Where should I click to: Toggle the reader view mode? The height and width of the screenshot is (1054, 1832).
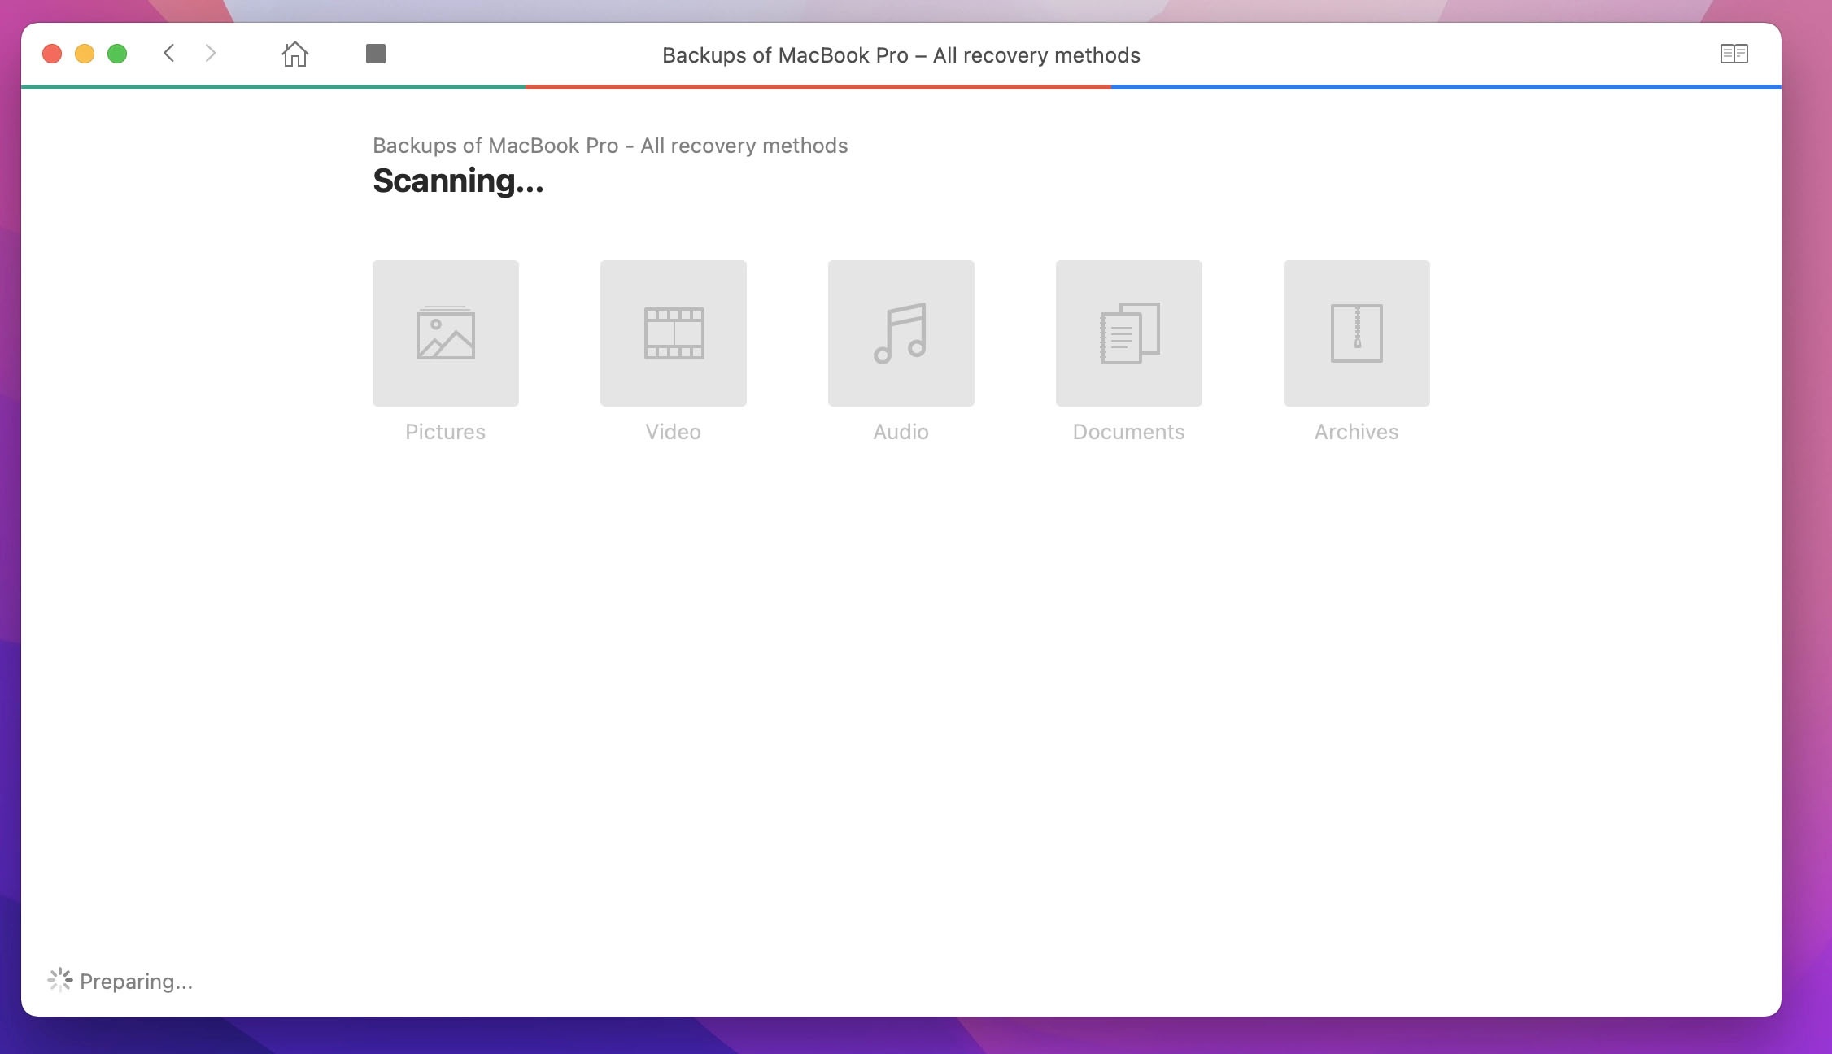pos(1734,54)
